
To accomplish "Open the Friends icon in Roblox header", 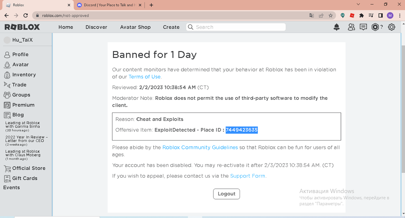I will tap(352, 27).
